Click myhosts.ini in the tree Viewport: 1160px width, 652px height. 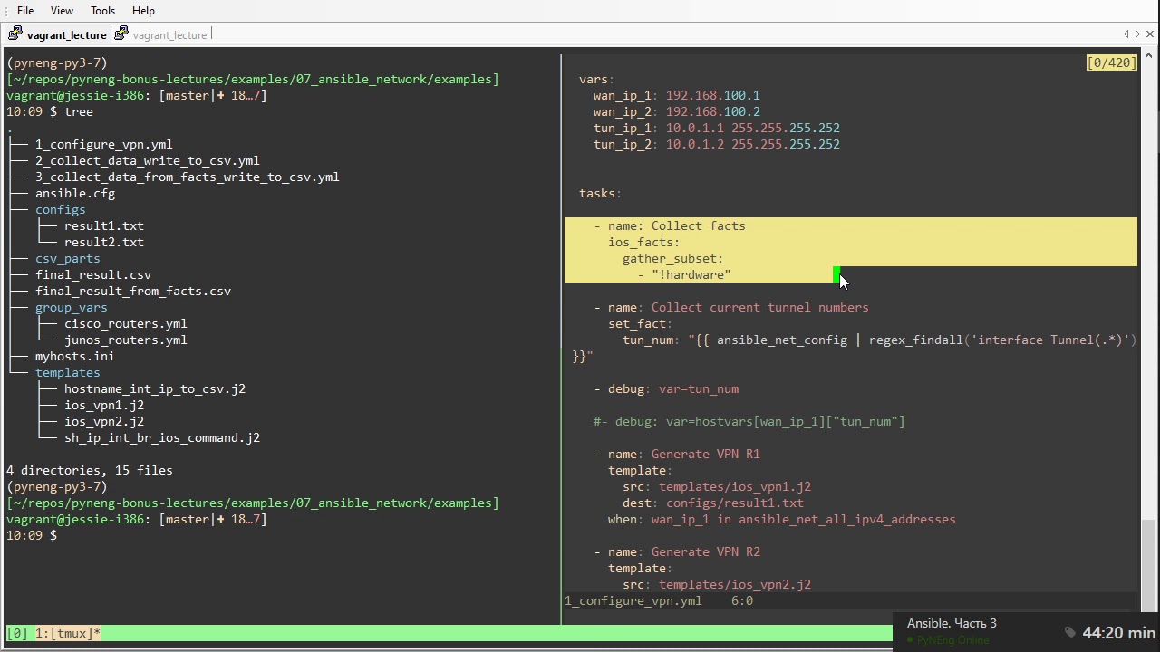(75, 356)
